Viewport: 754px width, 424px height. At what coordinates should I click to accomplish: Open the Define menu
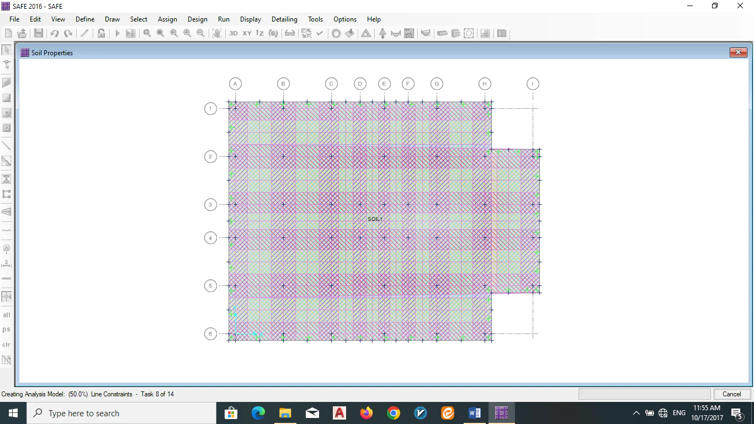click(x=85, y=19)
